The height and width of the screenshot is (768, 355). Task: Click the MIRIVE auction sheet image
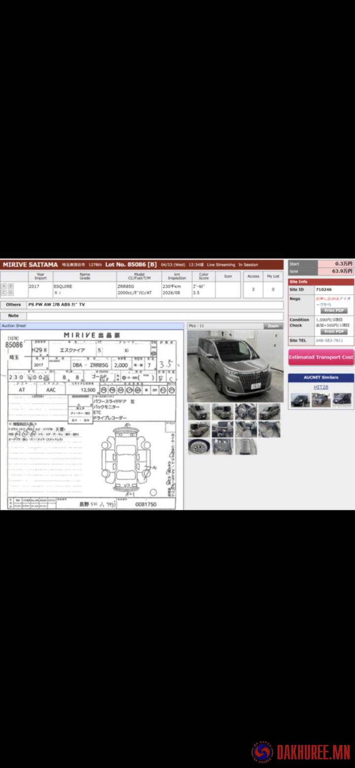tap(92, 420)
